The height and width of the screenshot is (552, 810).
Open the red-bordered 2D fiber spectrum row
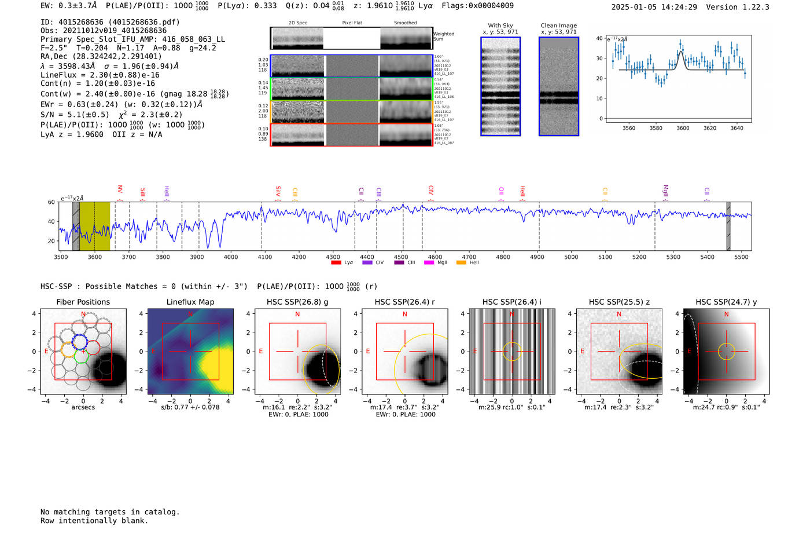351,134
